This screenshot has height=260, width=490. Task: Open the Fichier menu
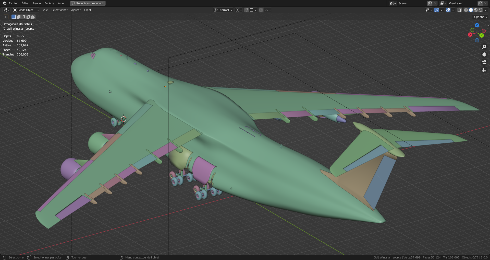13,3
